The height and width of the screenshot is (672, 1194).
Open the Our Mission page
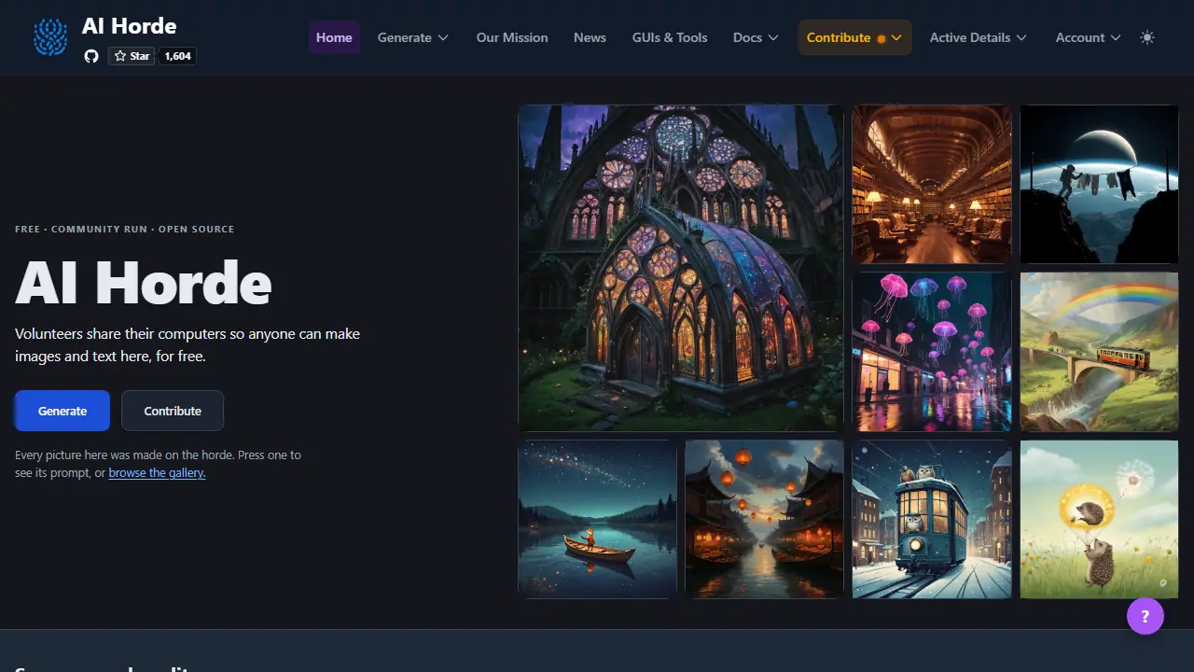click(x=512, y=37)
